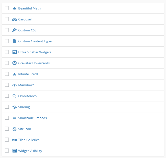Go to the Tiled Galleries module
The height and width of the screenshot is (158, 166).
pyautogui.click(x=29, y=140)
